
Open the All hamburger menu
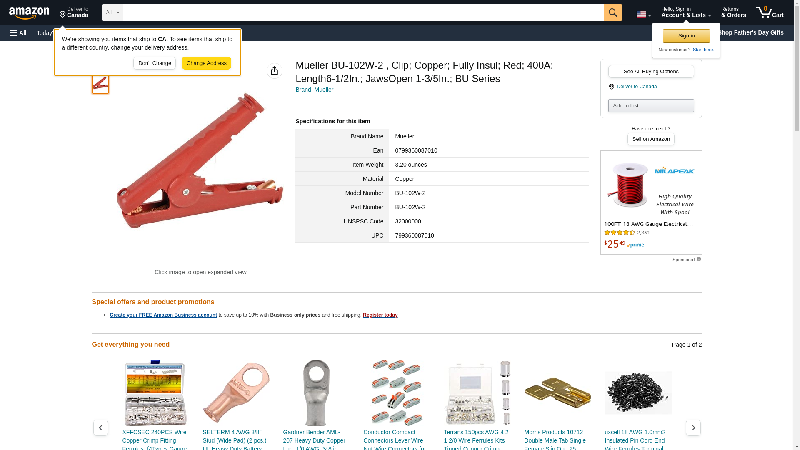click(18, 33)
